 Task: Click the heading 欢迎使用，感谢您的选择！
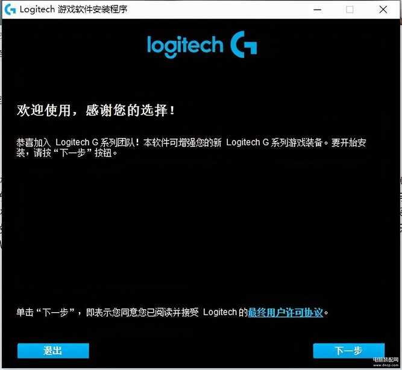[96, 110]
